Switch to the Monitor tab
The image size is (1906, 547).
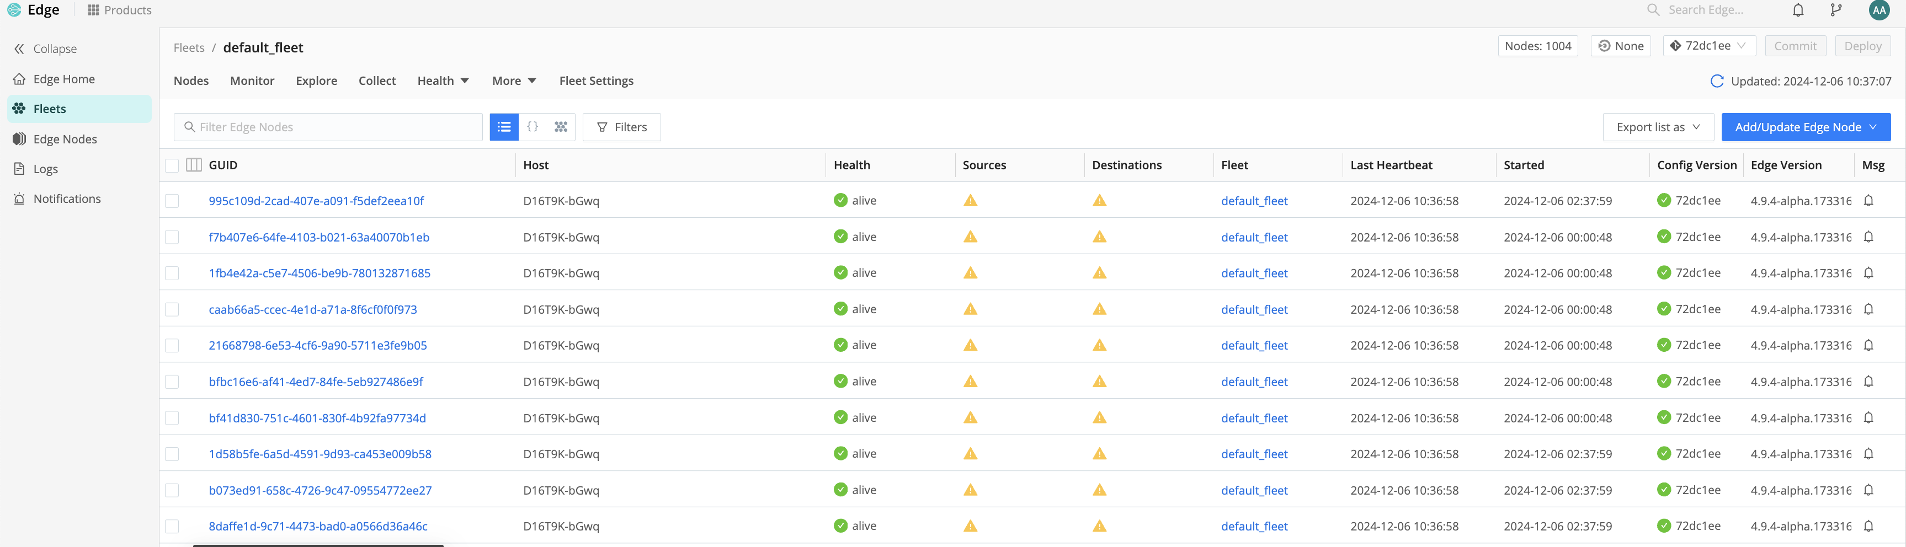252,81
